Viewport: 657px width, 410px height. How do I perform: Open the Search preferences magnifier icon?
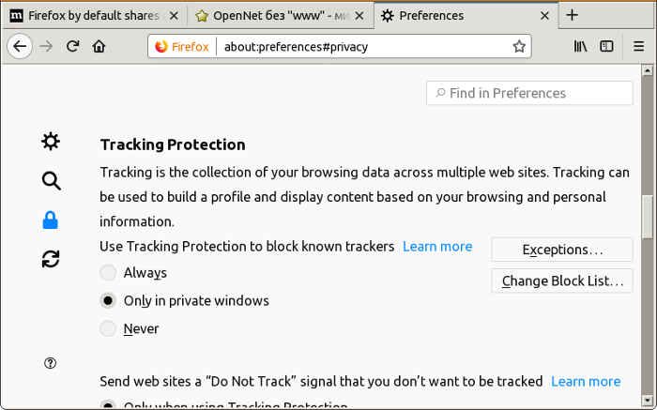(51, 181)
